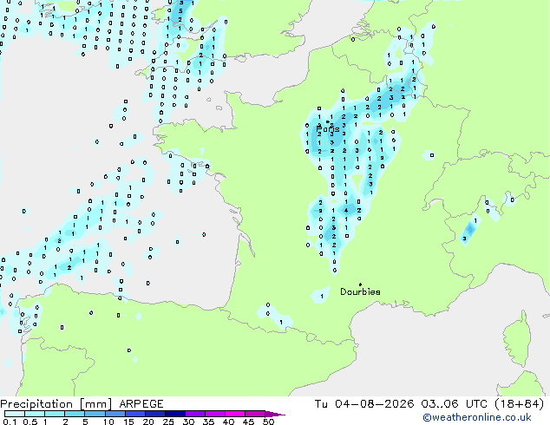Viewport: 550px width, 425px height.
Task: Click the '50' legend scale label
Action: point(268,422)
